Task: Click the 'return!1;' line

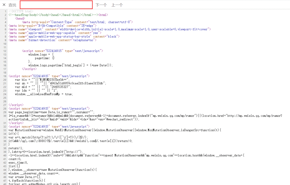Action: (16, 148)
